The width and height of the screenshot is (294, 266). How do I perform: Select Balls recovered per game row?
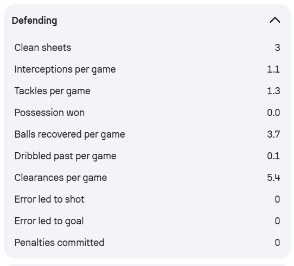[x=148, y=134]
